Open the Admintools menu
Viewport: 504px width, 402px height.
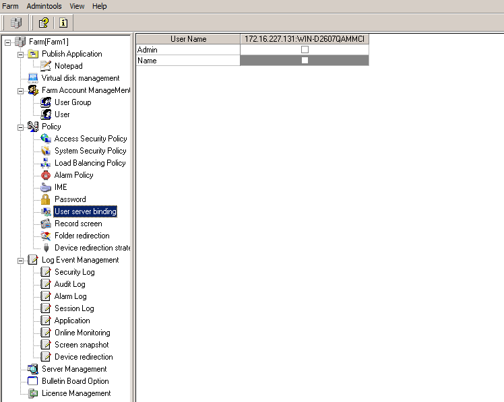click(x=44, y=6)
